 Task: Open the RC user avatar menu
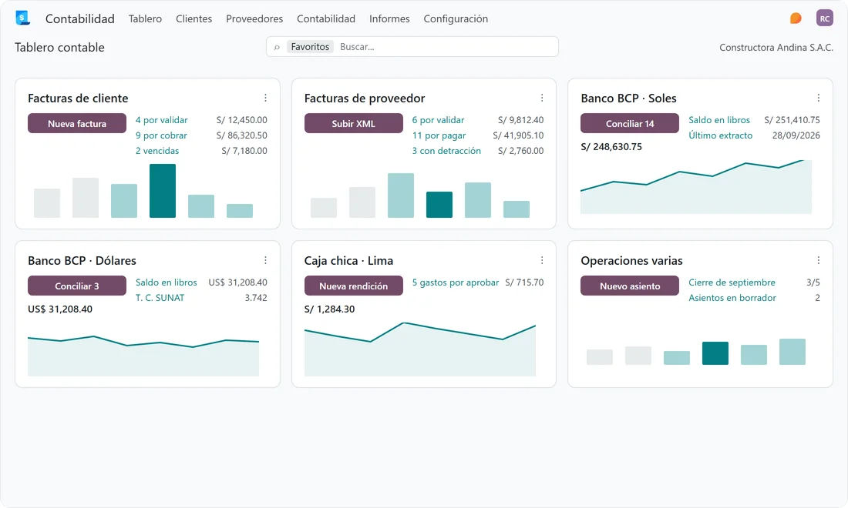[824, 18]
